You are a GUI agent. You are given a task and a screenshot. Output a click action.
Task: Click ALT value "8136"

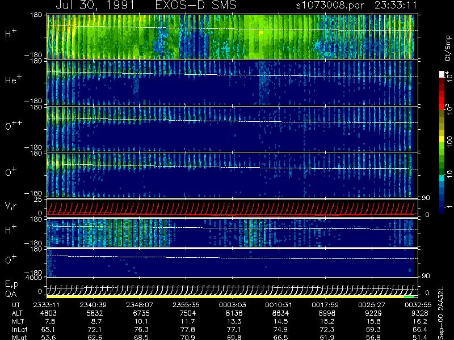(x=234, y=313)
